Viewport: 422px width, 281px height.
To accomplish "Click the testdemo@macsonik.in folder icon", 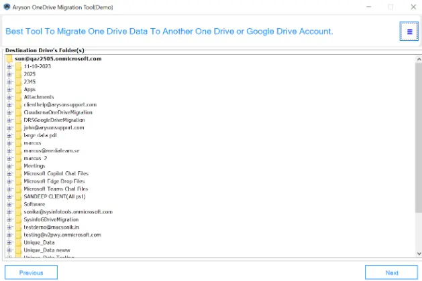I will pos(18,227).
